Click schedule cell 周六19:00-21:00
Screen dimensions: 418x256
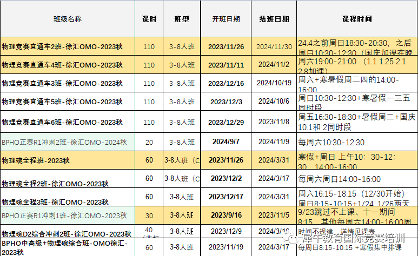(x=357, y=65)
